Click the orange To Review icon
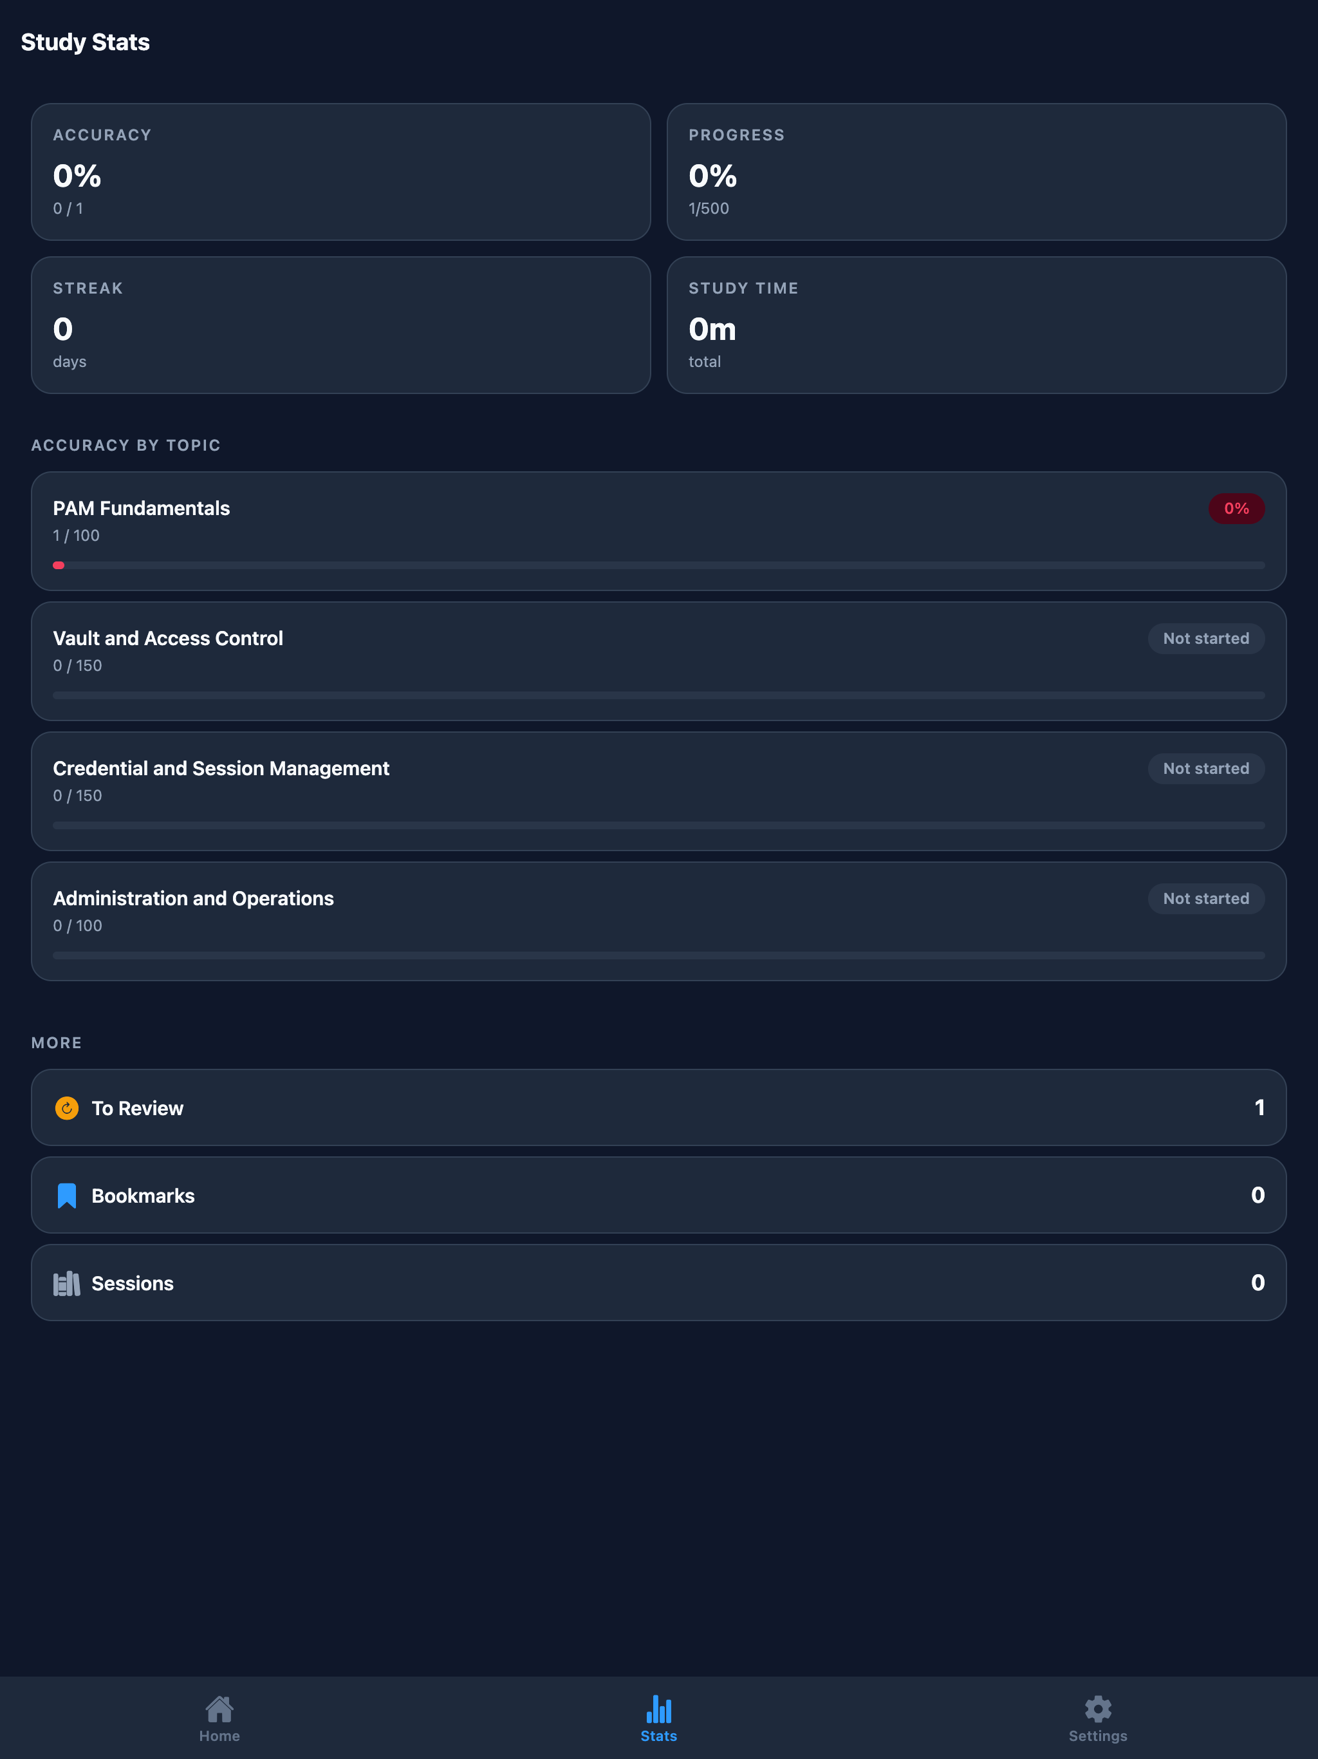The height and width of the screenshot is (1759, 1318). tap(67, 1107)
